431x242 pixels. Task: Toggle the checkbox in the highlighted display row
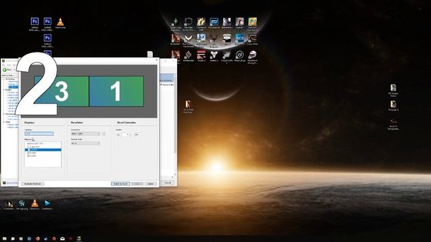click(29, 150)
